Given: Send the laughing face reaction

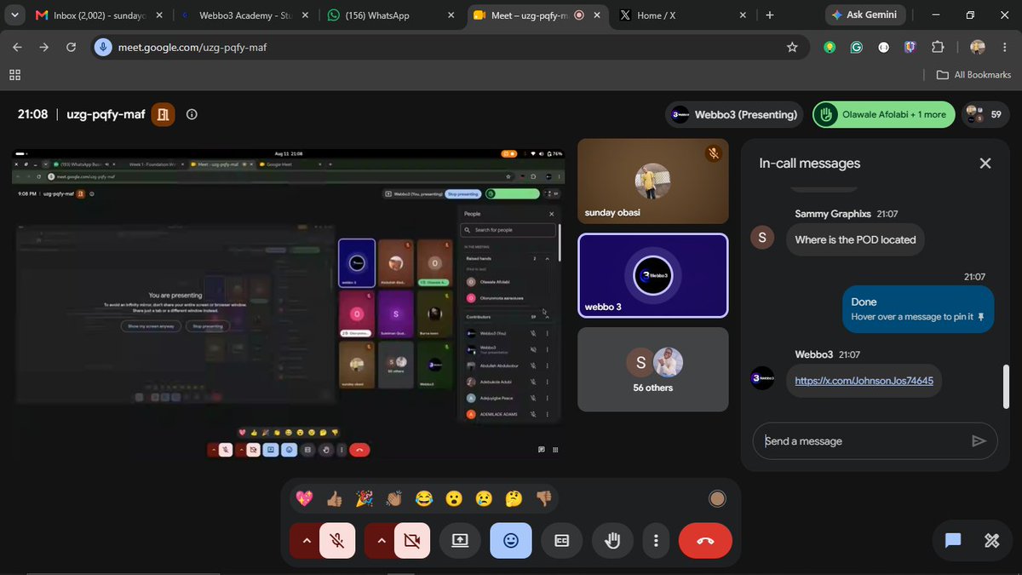Looking at the screenshot, I should 423,498.
